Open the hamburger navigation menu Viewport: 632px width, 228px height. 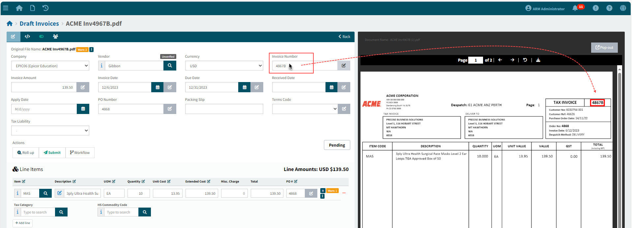[6, 8]
